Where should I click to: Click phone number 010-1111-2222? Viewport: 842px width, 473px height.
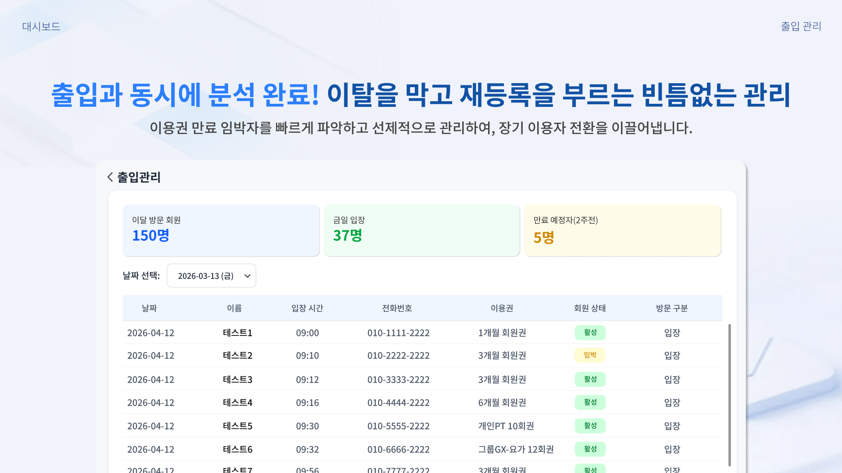click(x=398, y=333)
